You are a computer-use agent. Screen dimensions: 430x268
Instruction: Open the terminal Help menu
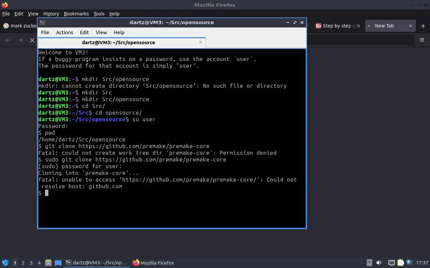119,32
